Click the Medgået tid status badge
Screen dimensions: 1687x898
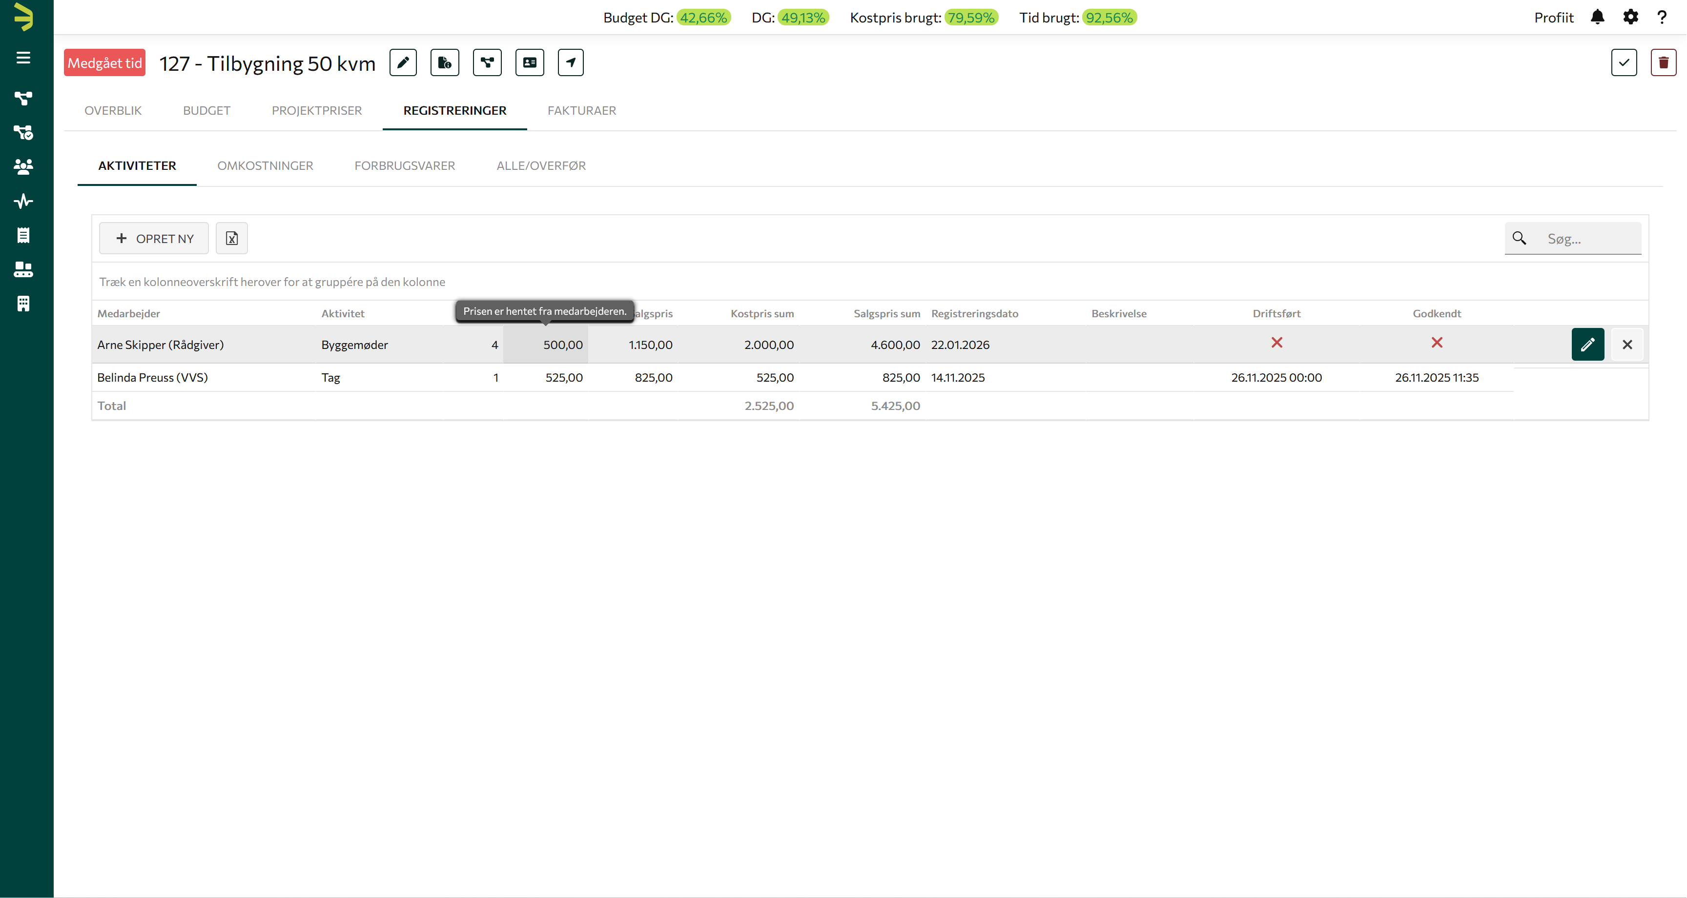coord(105,63)
